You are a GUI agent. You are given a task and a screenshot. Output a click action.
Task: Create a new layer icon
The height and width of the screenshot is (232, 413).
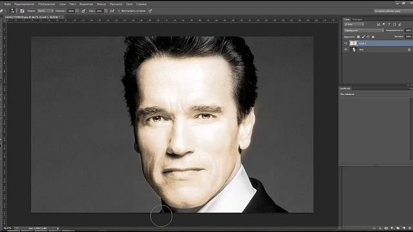point(404,228)
